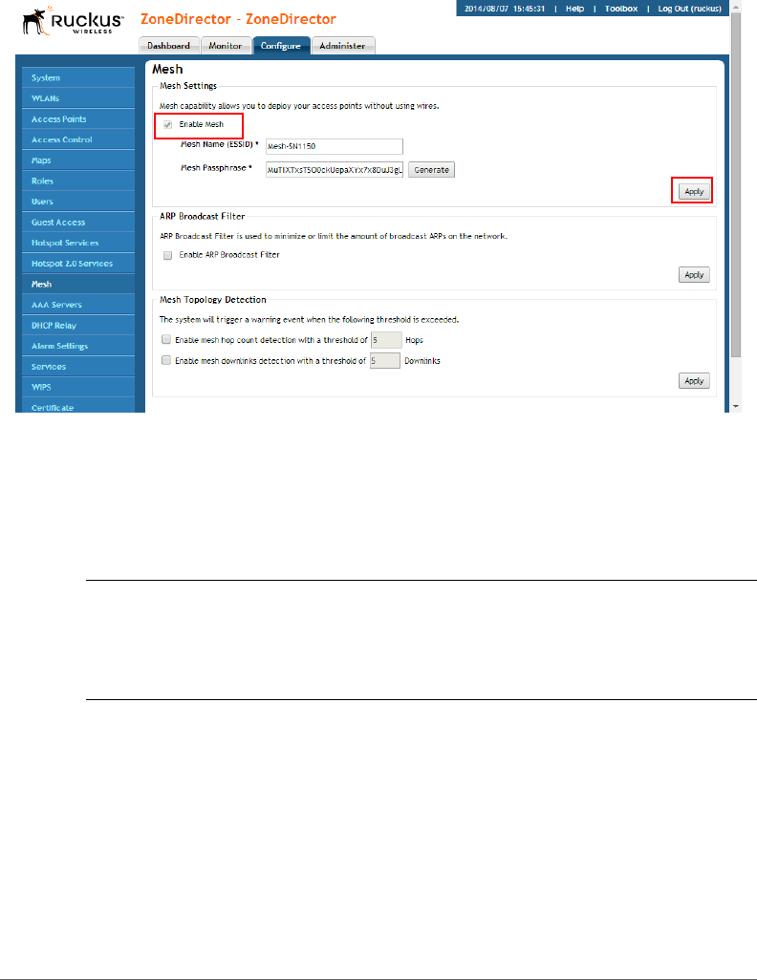Open Hotspot 2.0 Services page
757x980 pixels.
(x=78, y=263)
